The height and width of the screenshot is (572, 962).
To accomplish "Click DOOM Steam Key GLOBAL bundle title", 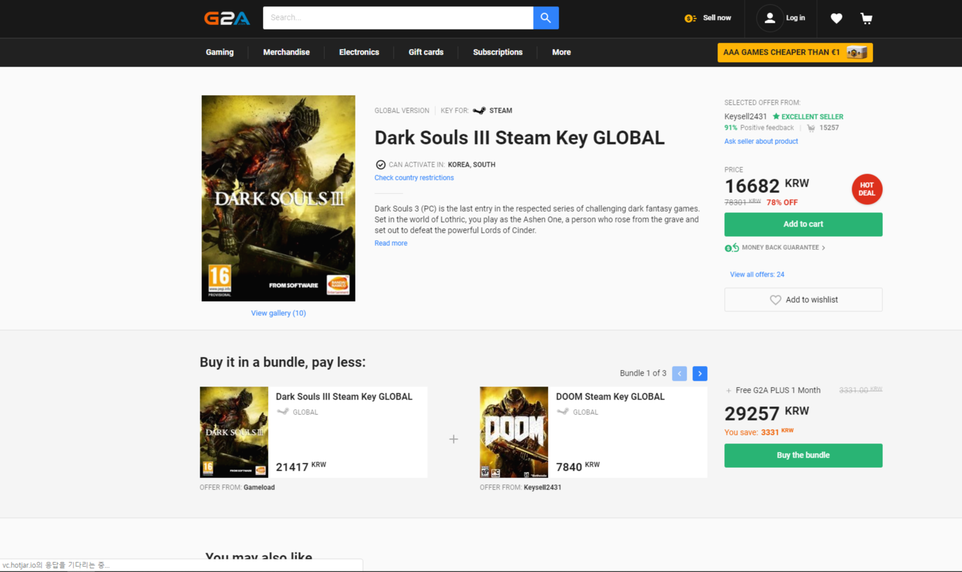I will point(610,397).
